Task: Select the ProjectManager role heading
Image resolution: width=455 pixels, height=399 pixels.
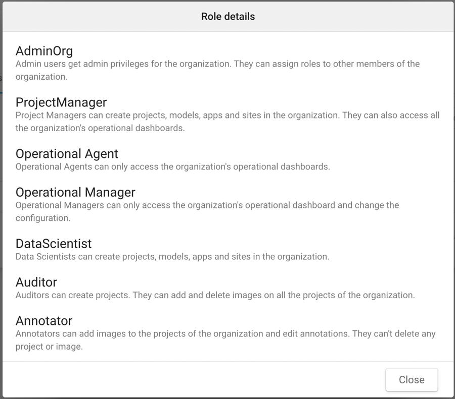Action: coord(61,102)
